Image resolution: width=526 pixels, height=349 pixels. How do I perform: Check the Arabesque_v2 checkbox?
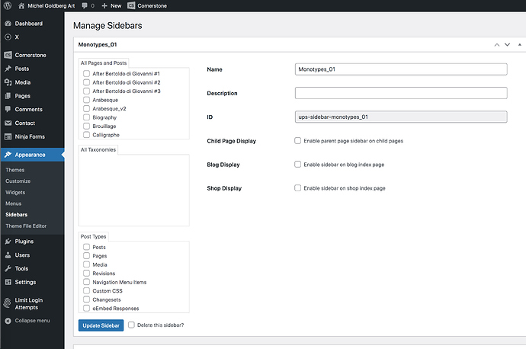click(x=86, y=108)
